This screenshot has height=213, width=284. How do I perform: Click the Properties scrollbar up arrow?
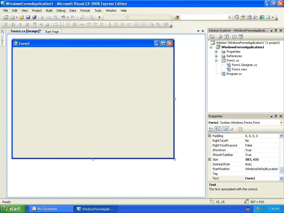[281, 136]
